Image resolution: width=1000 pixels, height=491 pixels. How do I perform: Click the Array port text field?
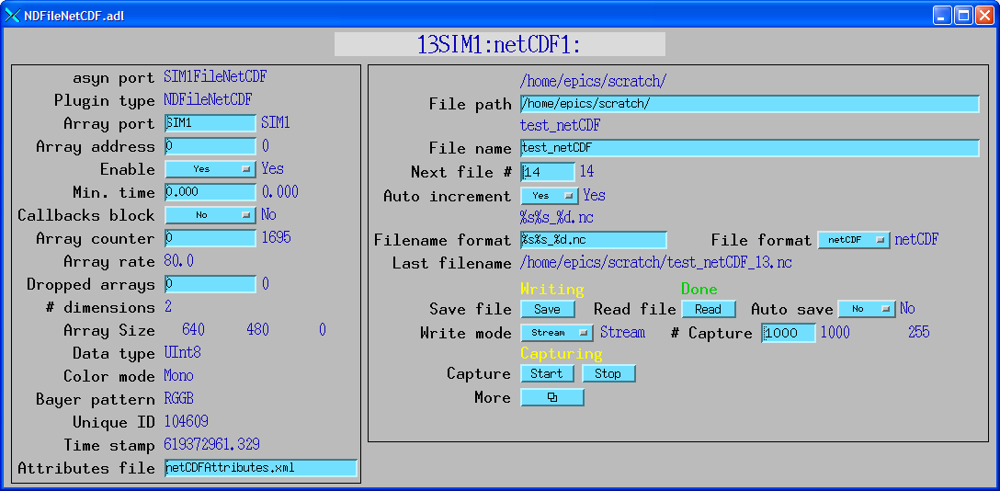coord(210,123)
